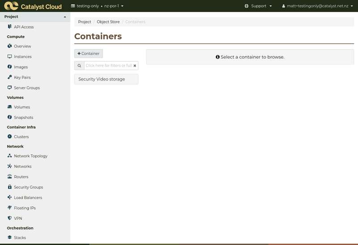Create a new container with +Container
This screenshot has width=358, height=245.
click(x=89, y=53)
